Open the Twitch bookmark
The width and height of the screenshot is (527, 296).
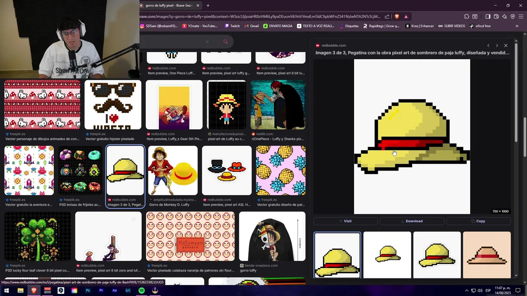[x=232, y=26]
